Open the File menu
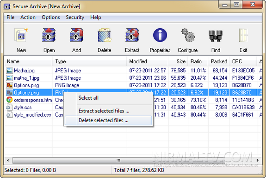The image size is (266, 178). tap(10, 17)
